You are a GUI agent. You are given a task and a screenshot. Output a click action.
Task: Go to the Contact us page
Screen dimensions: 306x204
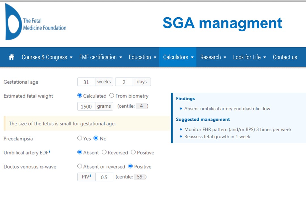click(x=285, y=57)
